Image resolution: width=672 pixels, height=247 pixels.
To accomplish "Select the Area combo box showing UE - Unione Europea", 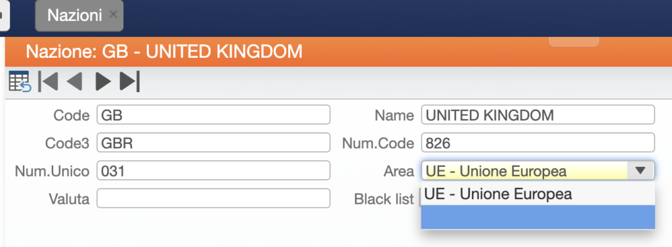I will [538, 171].
